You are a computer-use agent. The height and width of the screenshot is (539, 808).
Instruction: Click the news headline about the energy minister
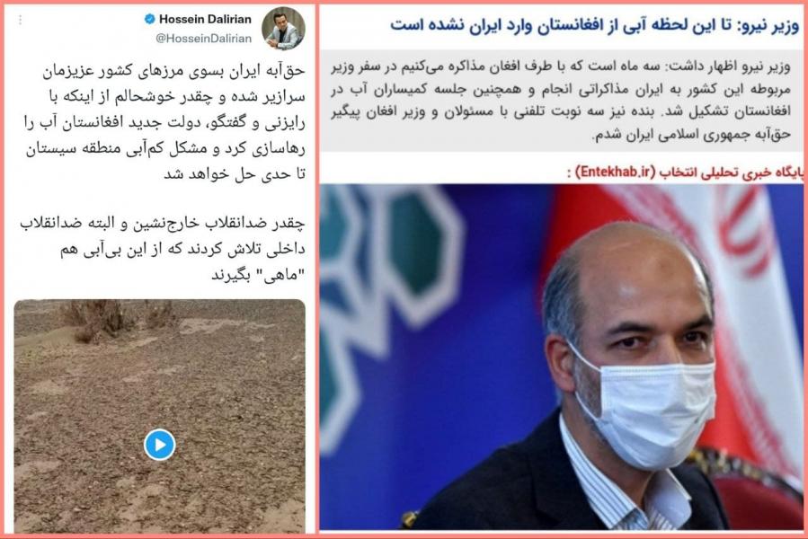pyautogui.click(x=595, y=24)
